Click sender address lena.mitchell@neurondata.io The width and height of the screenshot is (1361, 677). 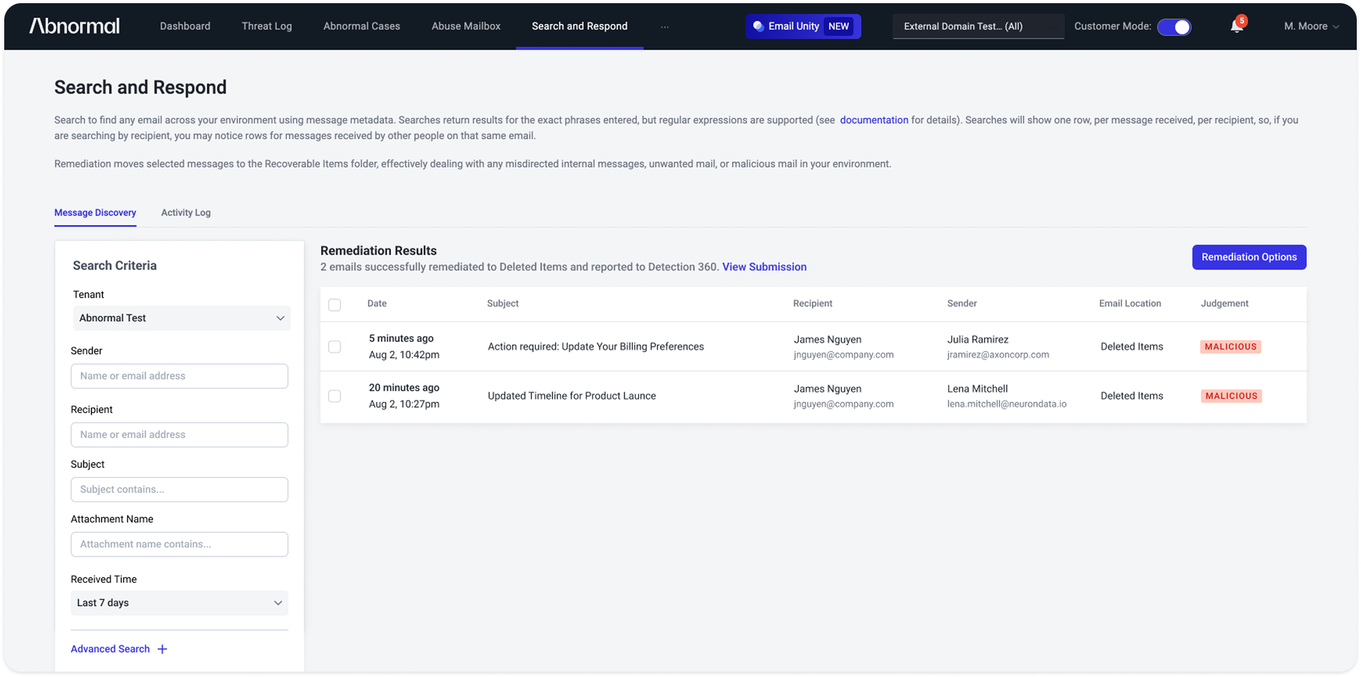[1006, 404]
